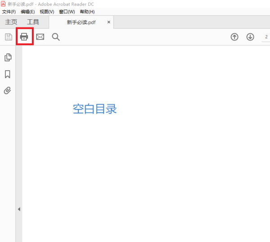Screen dimensions: 270x242
Task: Send the file by email envelope icon
Action: click(x=40, y=37)
